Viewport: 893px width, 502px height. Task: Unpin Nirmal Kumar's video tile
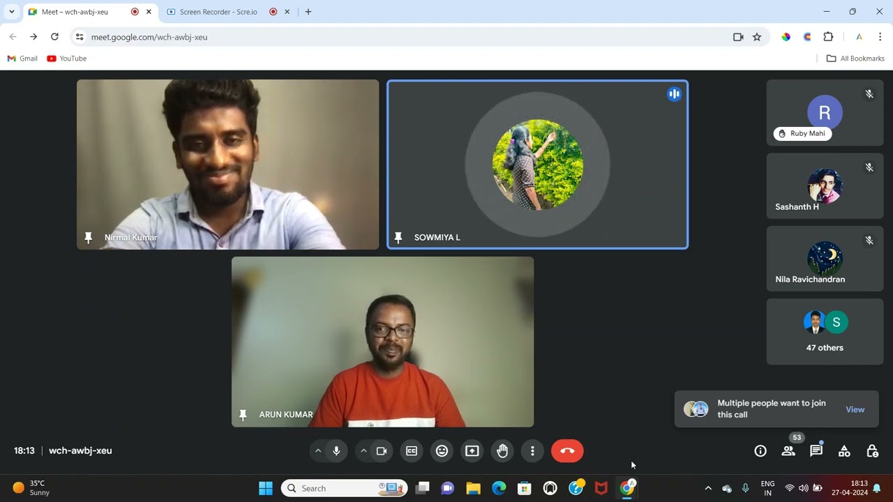pos(89,238)
